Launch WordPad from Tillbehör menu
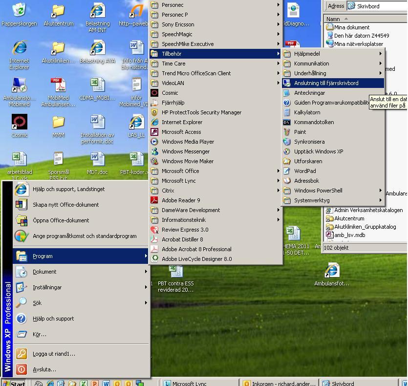The image size is (408, 386). [333, 171]
